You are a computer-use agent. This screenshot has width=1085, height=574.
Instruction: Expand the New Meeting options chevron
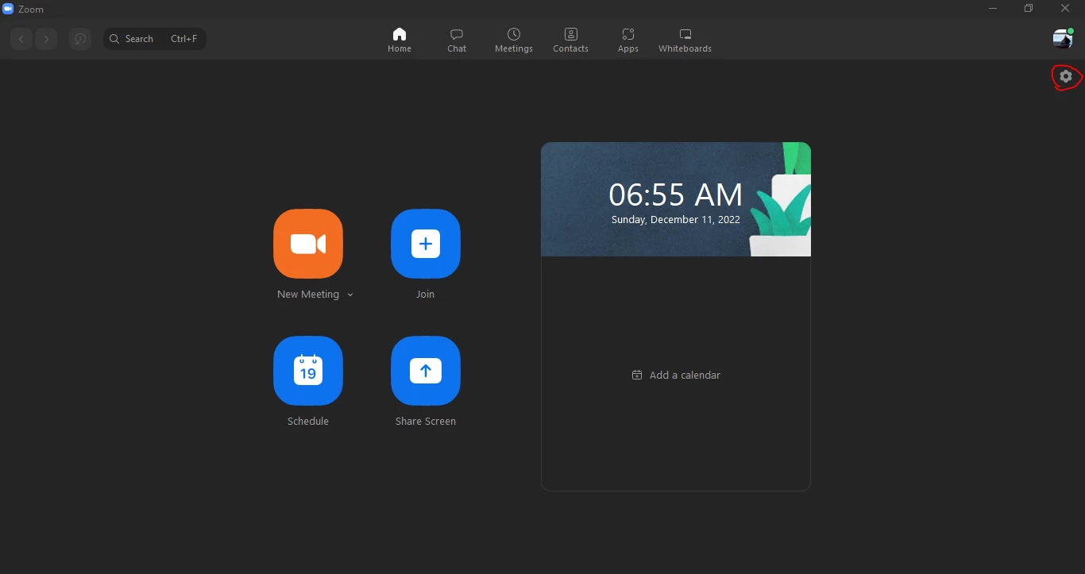(350, 295)
